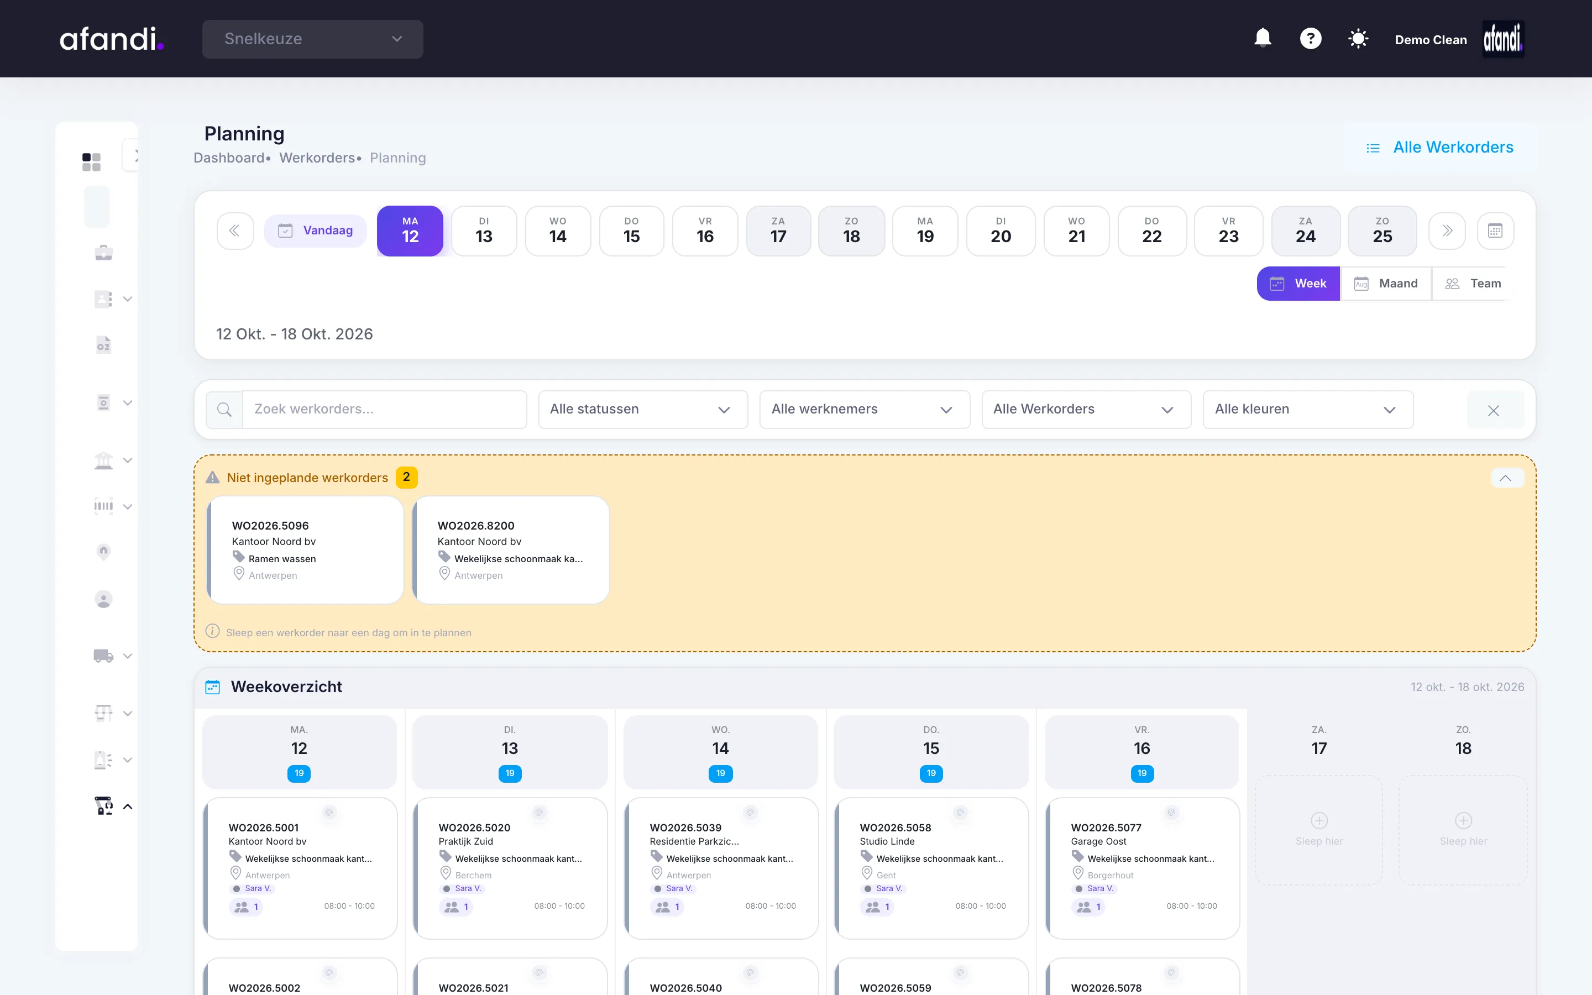Open the Alle werknemers dropdown
This screenshot has width=1592, height=995.
point(865,409)
